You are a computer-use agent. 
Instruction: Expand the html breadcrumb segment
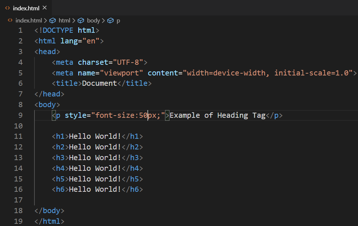[64, 21]
